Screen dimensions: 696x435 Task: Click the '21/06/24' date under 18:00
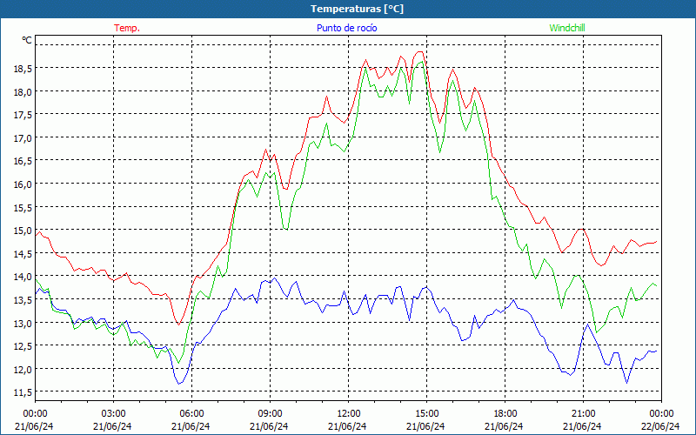click(x=504, y=426)
